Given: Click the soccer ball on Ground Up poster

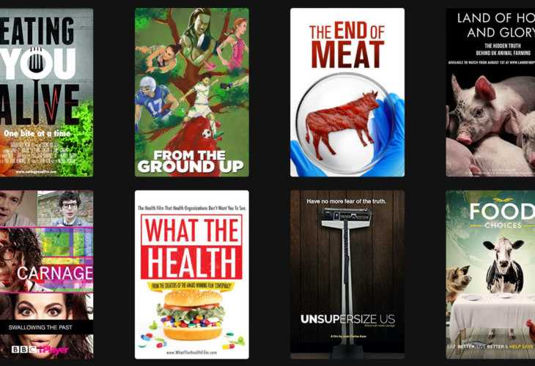Looking at the screenshot, I should click(x=207, y=133).
